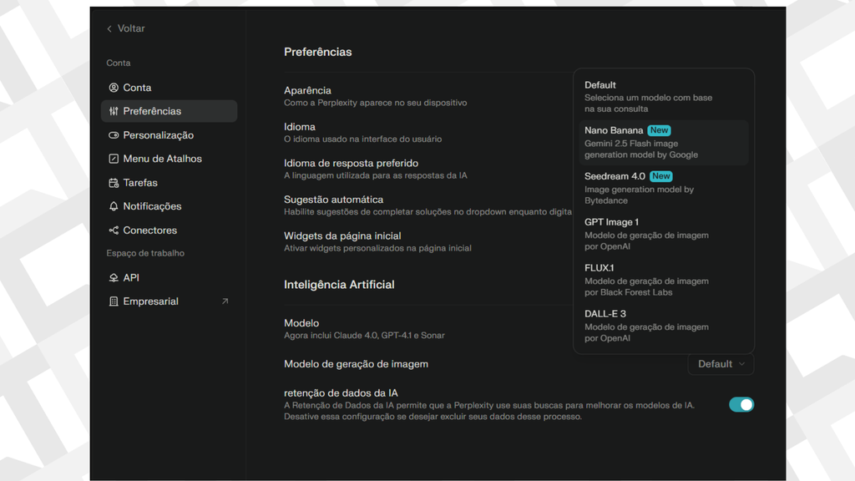The image size is (855, 481).
Task: Click the Conta user icon in sidebar
Action: [x=114, y=88]
